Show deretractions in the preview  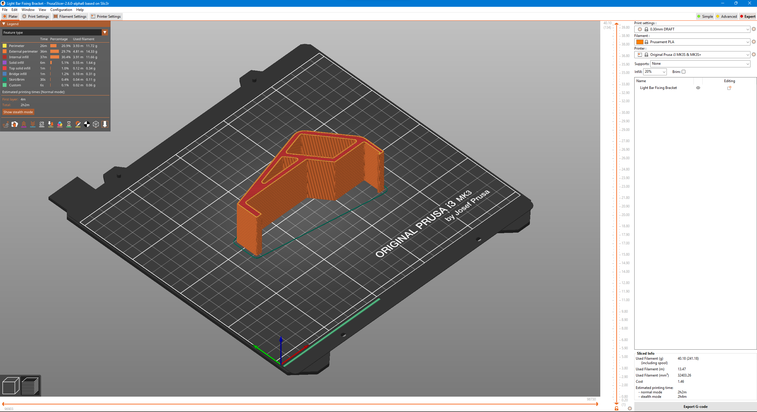[33, 124]
